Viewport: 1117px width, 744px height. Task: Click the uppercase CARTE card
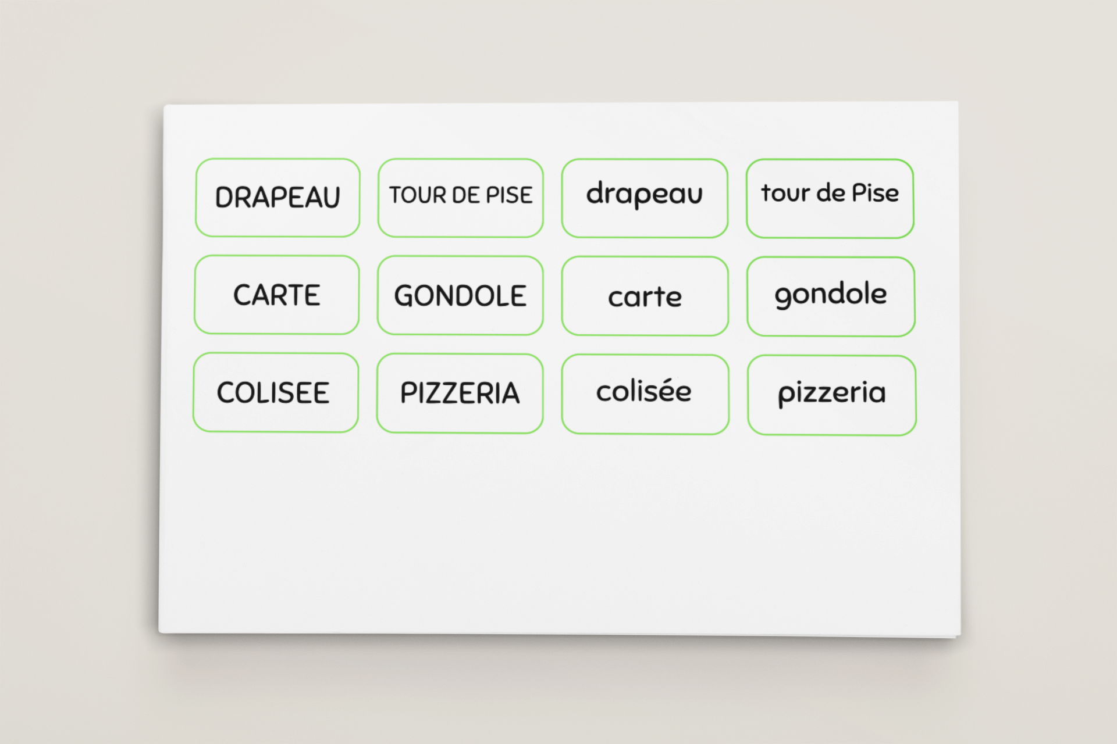click(x=276, y=295)
